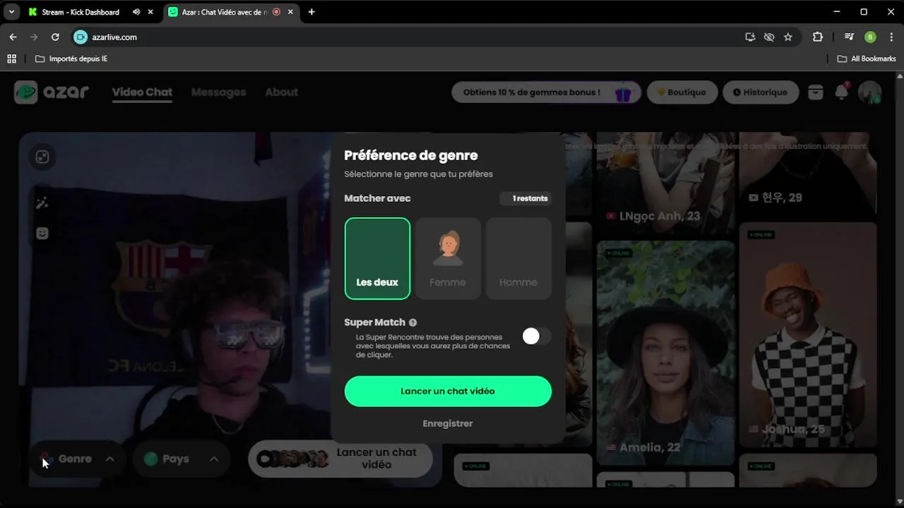904x508 pixels.
Task: Click Obtiens 10 % de gemmes bonus banner
Action: coord(546,92)
